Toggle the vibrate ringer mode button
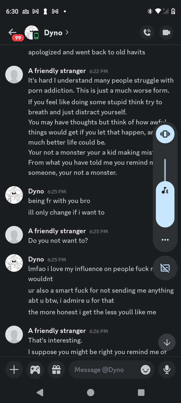The height and width of the screenshot is (403, 181). coord(165,134)
